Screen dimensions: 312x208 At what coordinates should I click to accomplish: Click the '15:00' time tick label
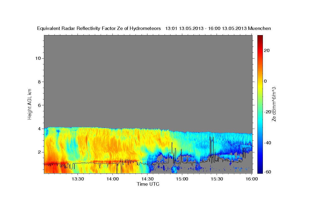[x=182, y=179]
